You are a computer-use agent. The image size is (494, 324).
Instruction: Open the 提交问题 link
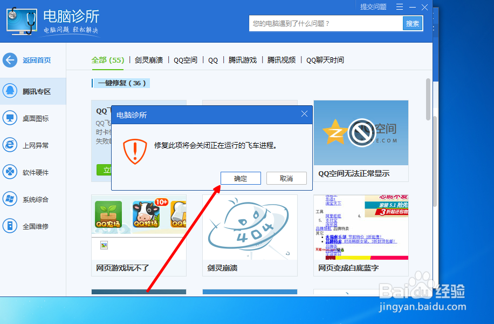click(x=373, y=7)
